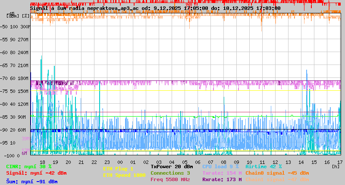345x185 pixels.
Task: Click the 00 hour mark on time axis
Action: [120, 162]
